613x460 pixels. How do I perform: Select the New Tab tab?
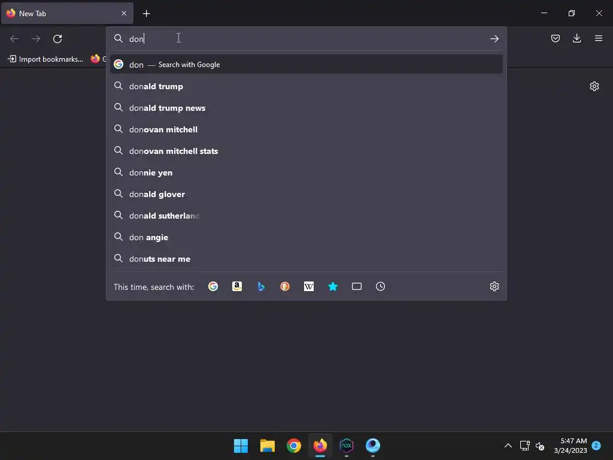coord(67,13)
